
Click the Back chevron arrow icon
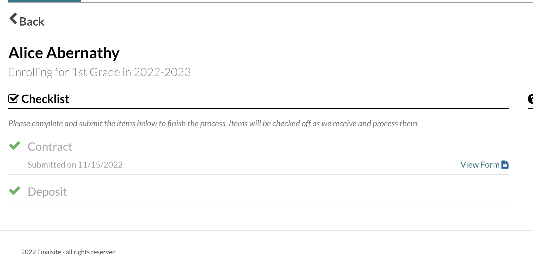pos(13,19)
